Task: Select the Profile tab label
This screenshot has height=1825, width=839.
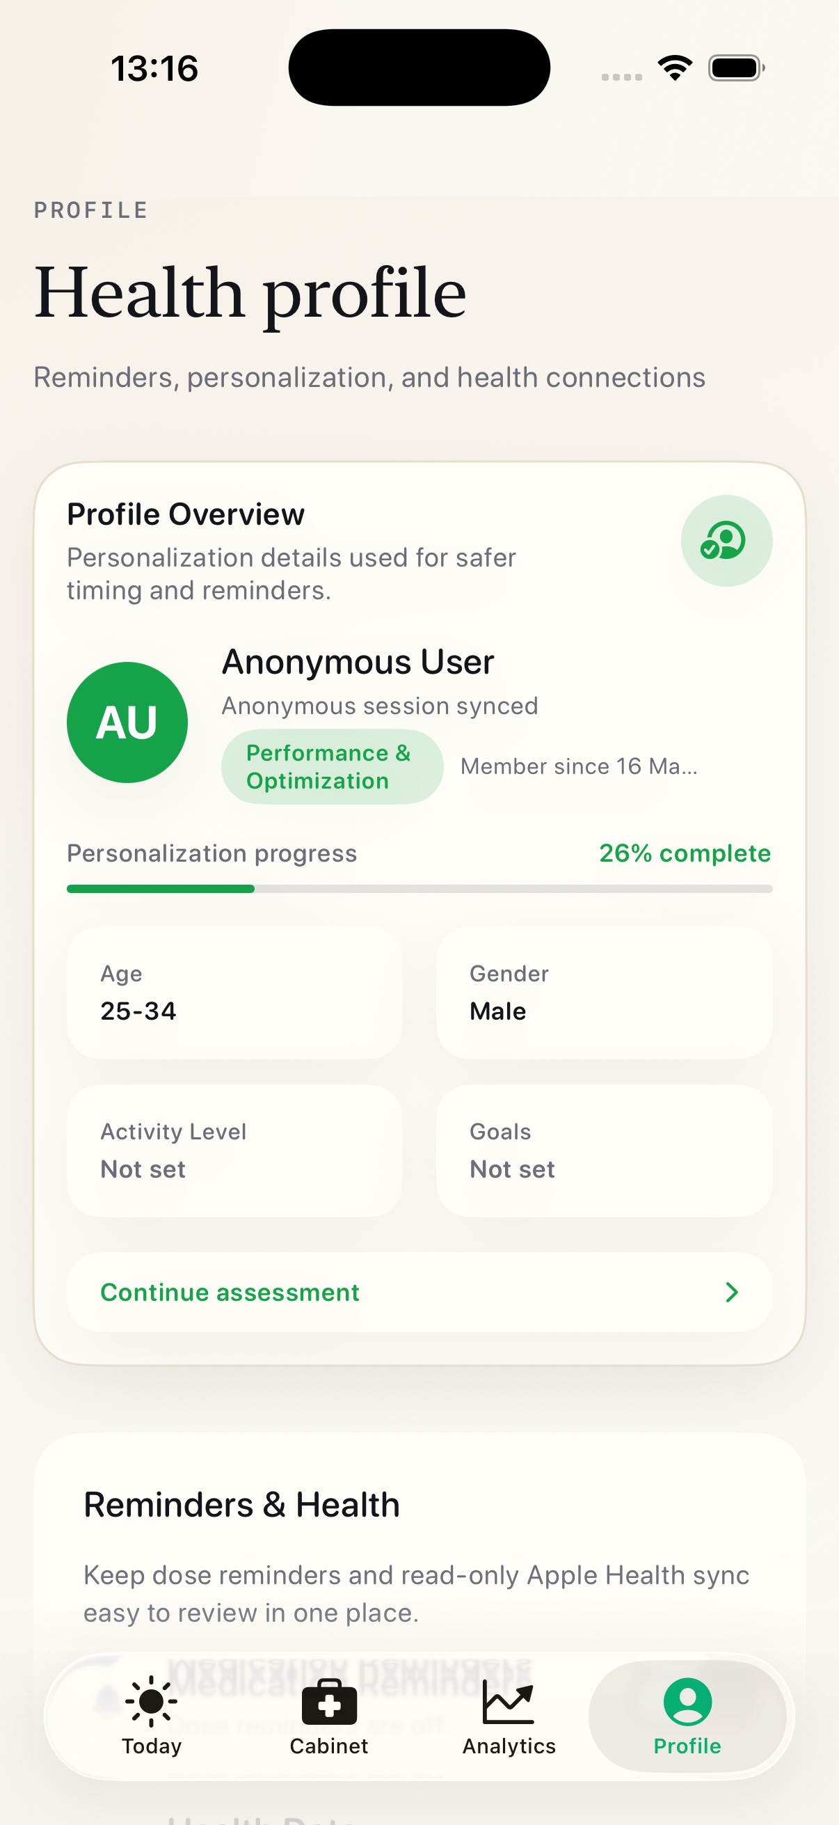Action: [687, 1746]
